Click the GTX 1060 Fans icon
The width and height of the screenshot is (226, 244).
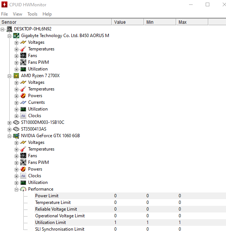23,156
